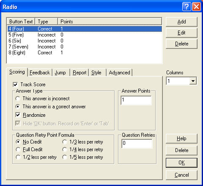Uncheck the Randomize checkbox

(x=18, y=115)
